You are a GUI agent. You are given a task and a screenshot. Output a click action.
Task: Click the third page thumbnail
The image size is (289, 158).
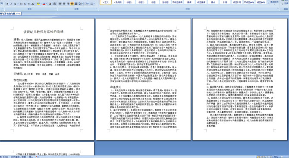point(240,79)
